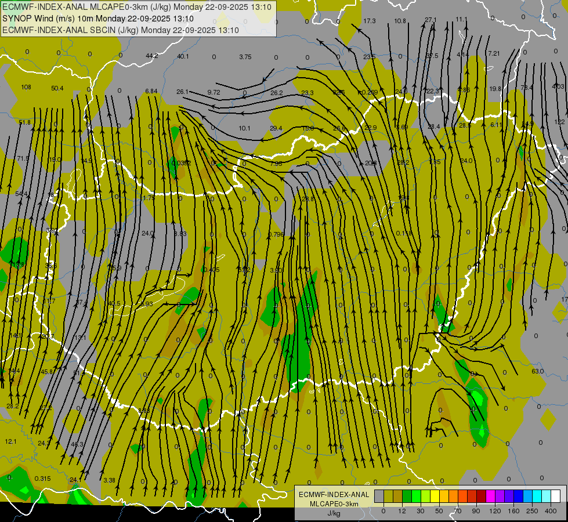Click the pale cyan legend swatch
The image size is (568, 522).
547,496
